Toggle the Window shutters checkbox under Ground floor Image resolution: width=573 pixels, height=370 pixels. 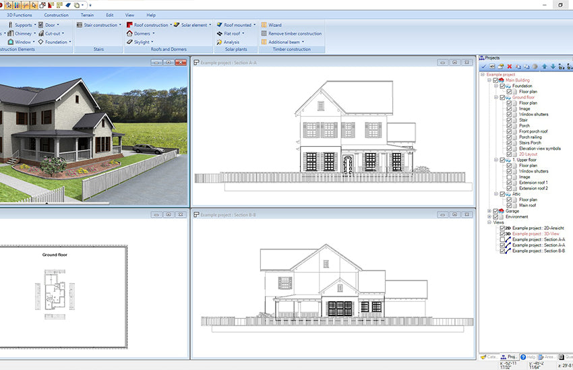pos(510,115)
